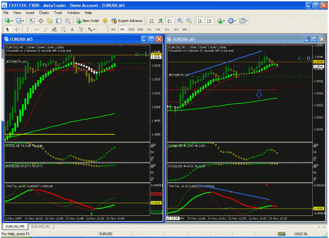Switch chart to candlesticks style

(161, 21)
